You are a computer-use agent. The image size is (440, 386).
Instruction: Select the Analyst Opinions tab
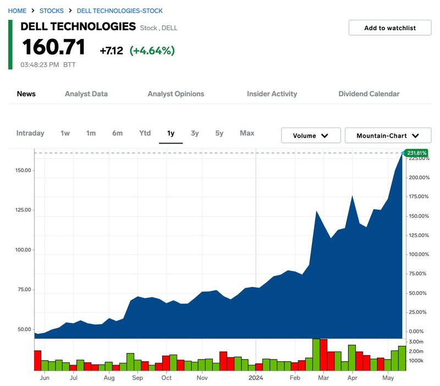pos(176,93)
